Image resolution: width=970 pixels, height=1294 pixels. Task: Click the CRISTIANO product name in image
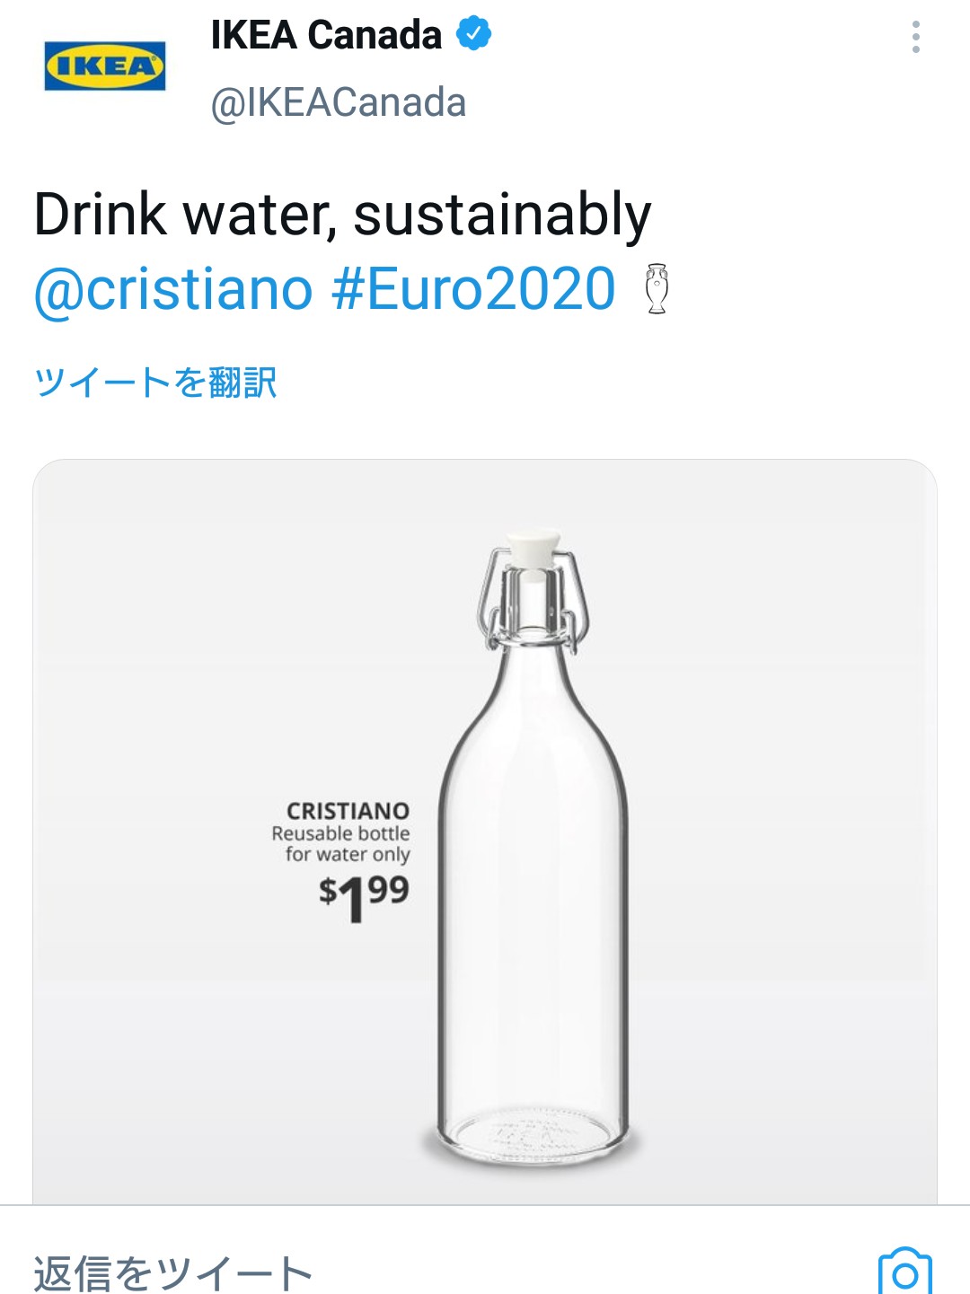(x=348, y=810)
